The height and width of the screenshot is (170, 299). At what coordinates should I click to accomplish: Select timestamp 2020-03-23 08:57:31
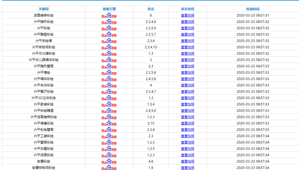point(253,15)
